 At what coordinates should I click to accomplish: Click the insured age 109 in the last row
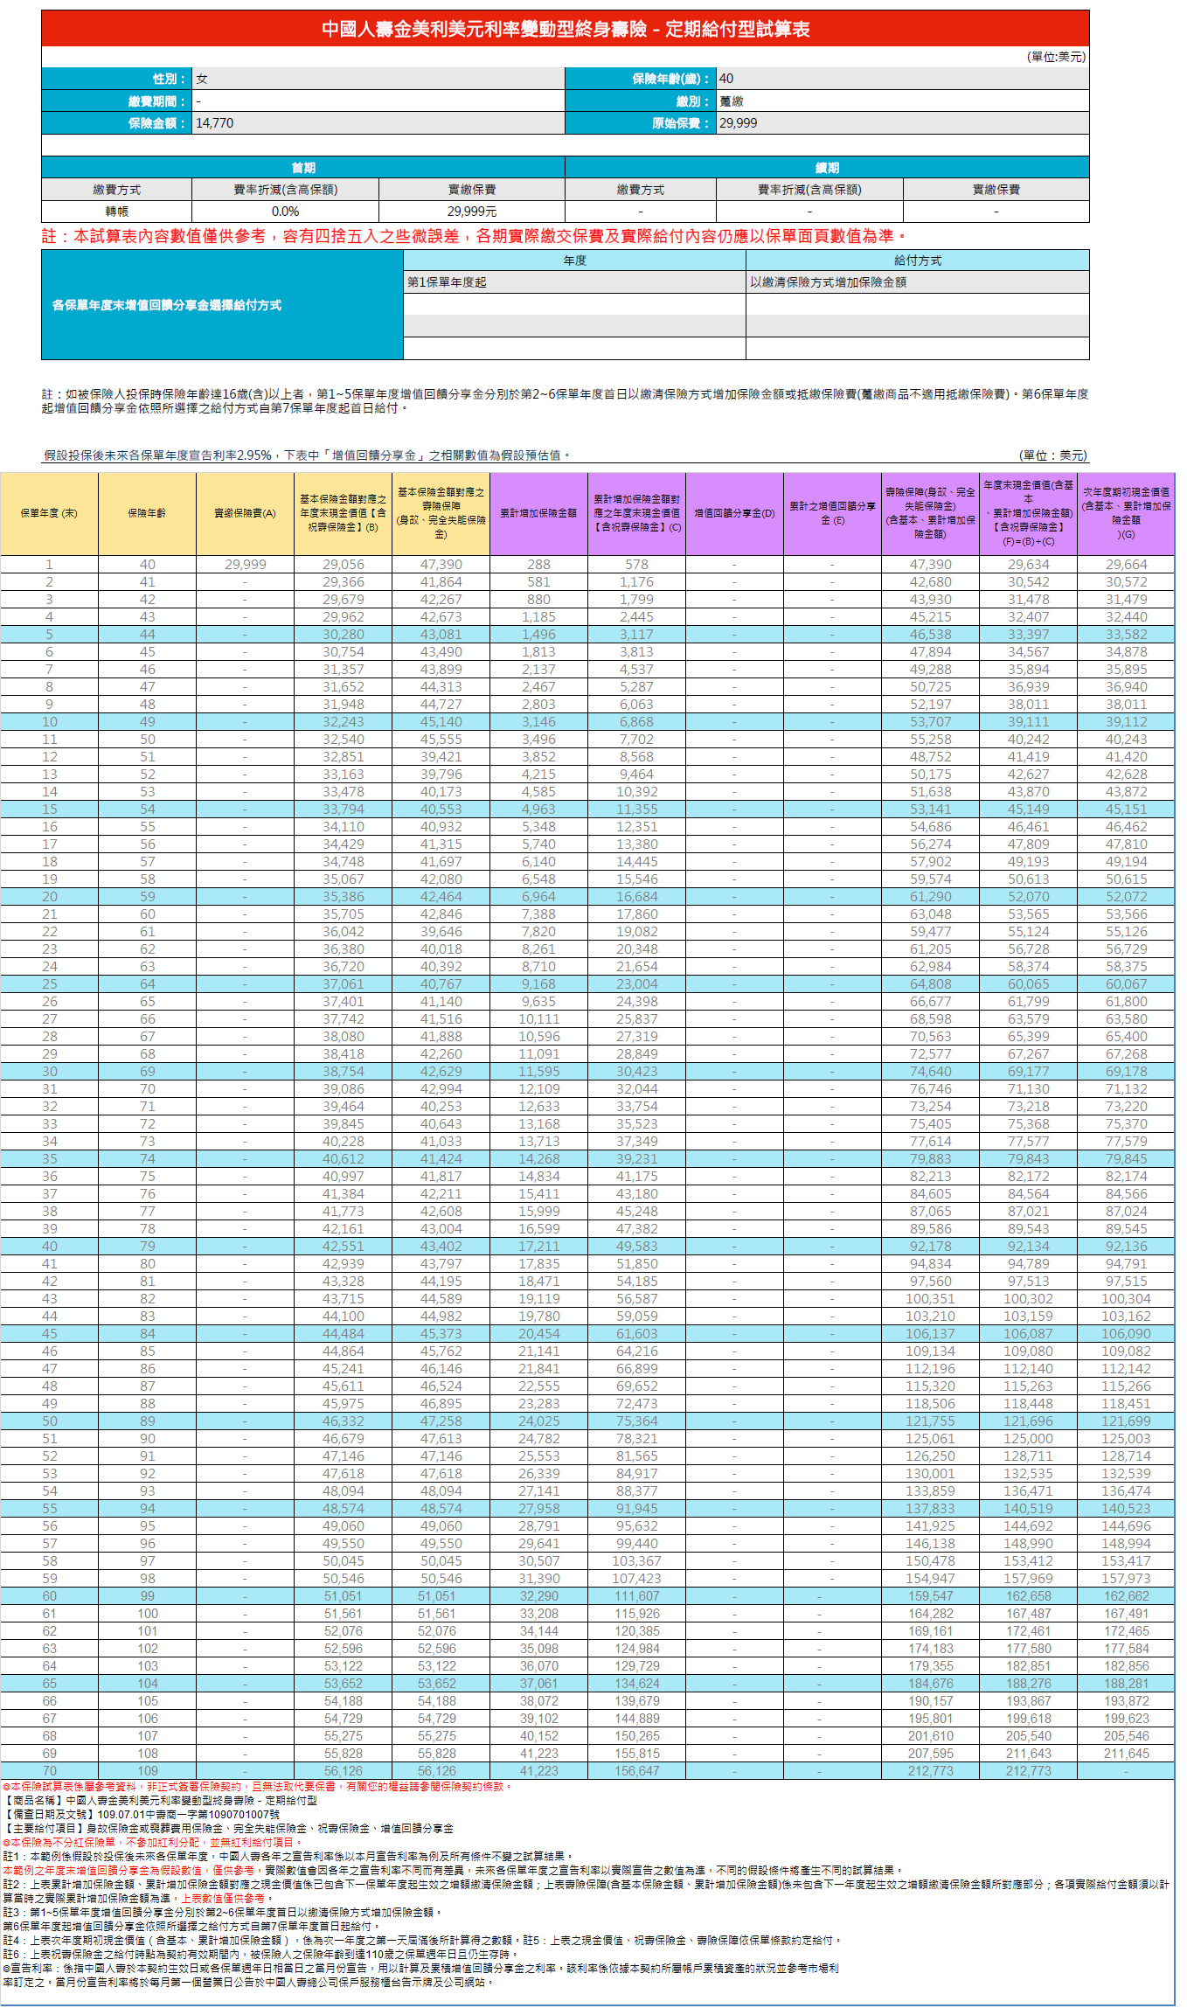[x=147, y=1771]
